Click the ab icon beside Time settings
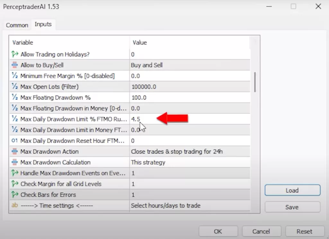 [15, 205]
